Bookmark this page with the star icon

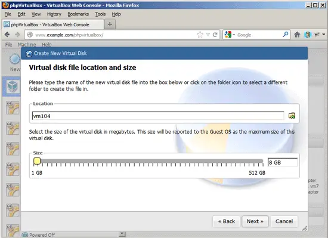[200, 35]
